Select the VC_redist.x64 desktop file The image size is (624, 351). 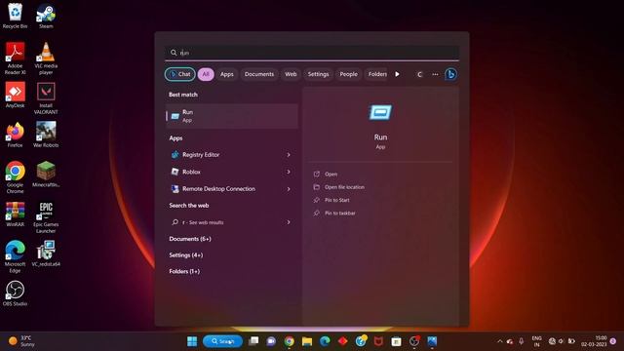point(46,253)
